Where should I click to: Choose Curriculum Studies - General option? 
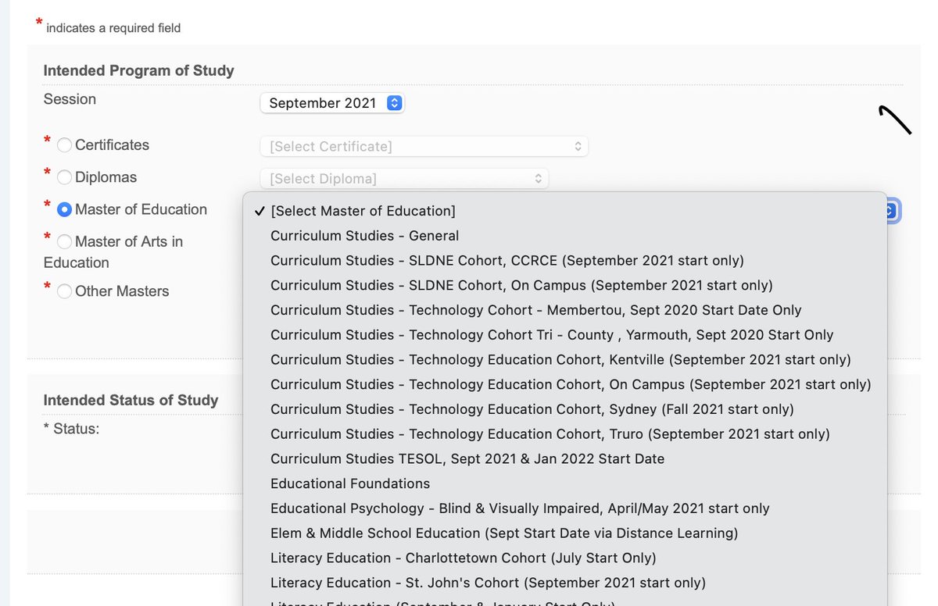pyautogui.click(x=565, y=236)
